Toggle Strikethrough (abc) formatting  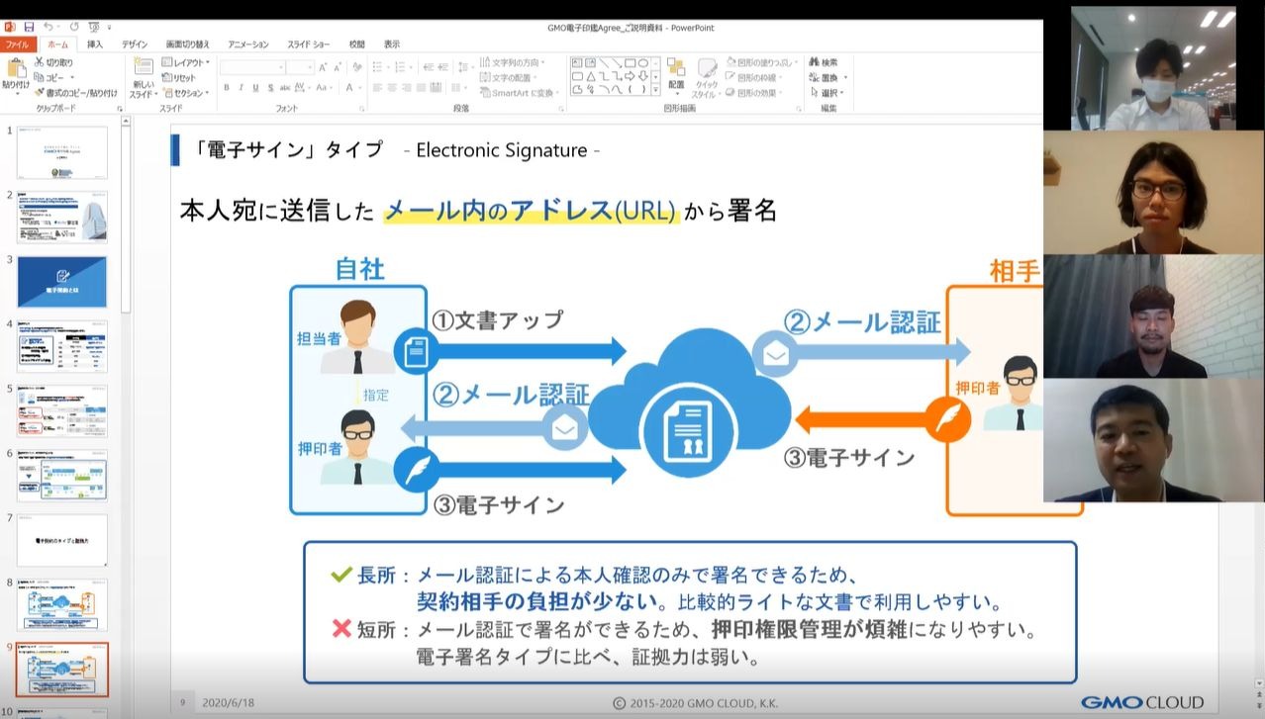click(285, 88)
